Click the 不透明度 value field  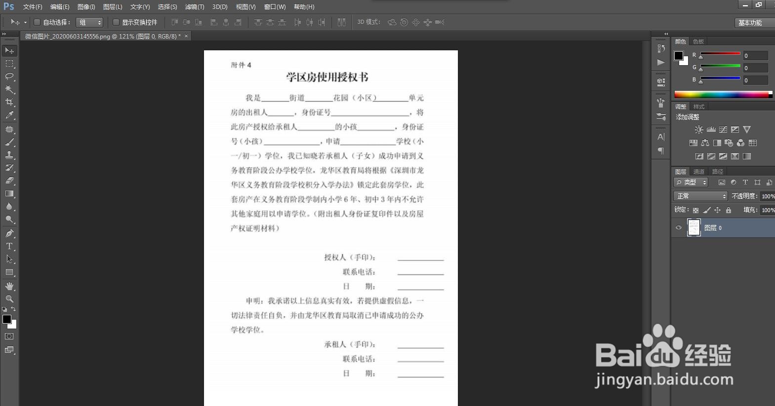point(767,196)
